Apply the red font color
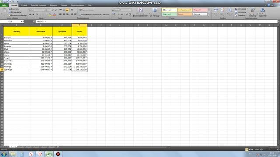Viewport: 280px width, 157px height. click(54, 14)
